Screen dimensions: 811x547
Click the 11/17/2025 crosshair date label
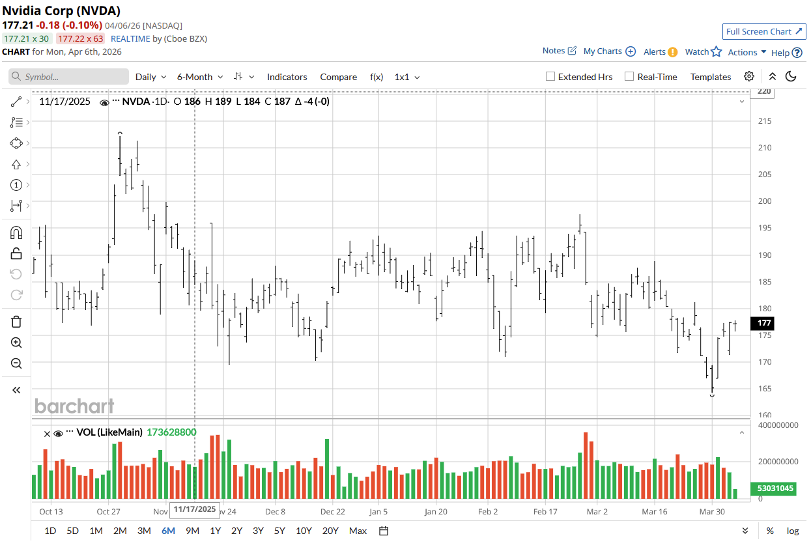click(x=194, y=509)
